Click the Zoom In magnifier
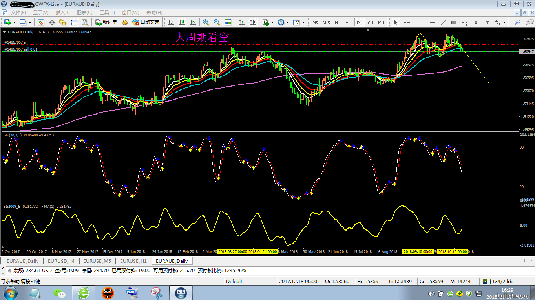 tap(206, 22)
